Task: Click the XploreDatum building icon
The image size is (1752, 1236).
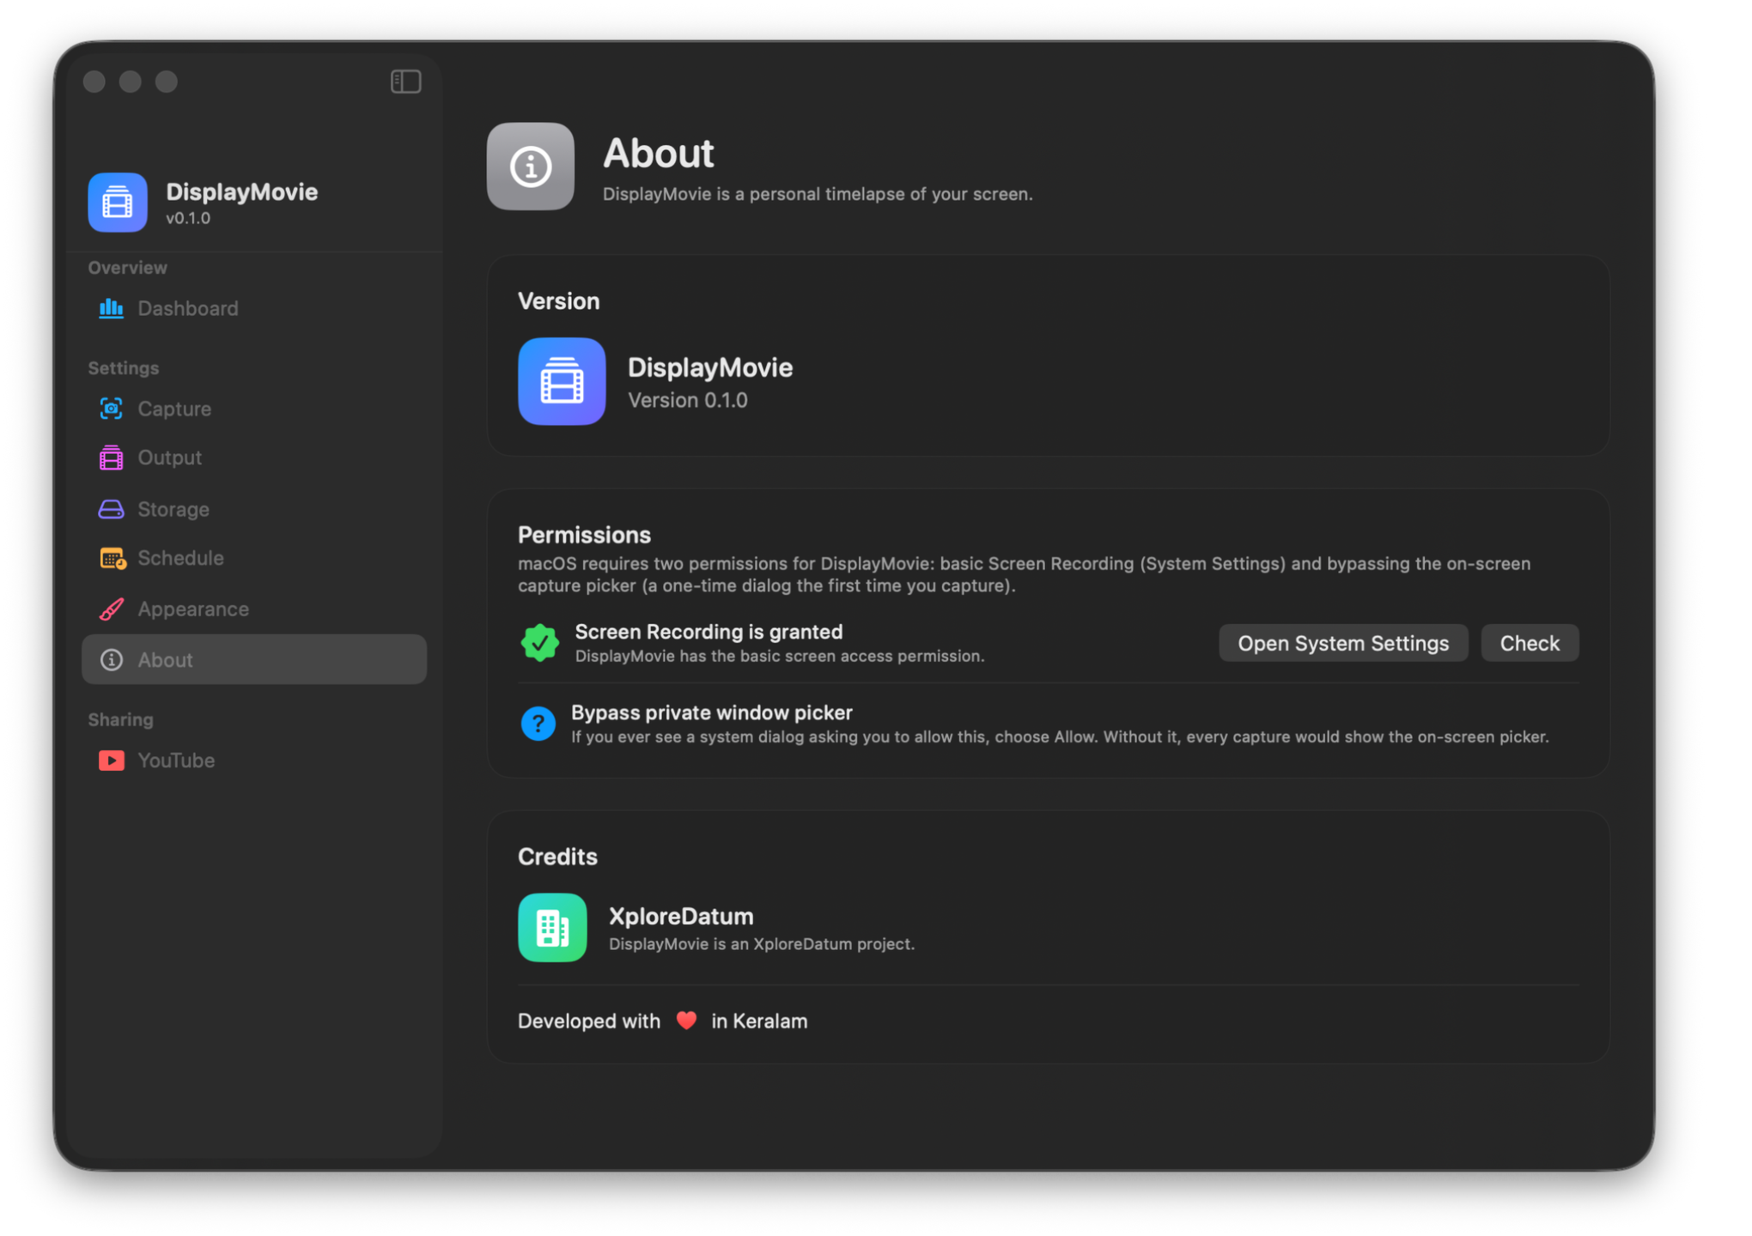Action: pyautogui.click(x=552, y=928)
